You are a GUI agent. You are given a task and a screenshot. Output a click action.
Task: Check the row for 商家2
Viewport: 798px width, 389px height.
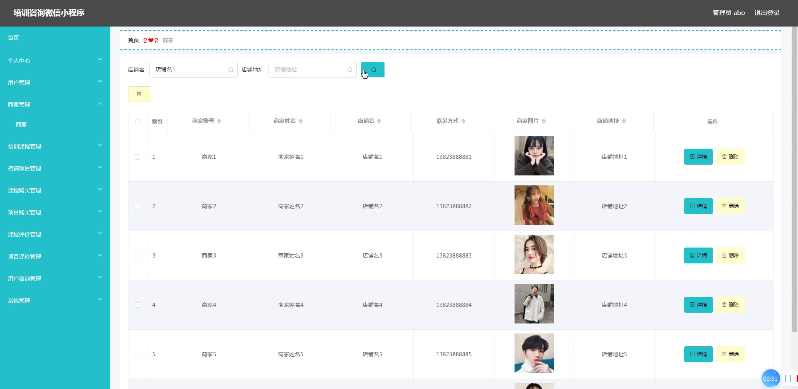pyautogui.click(x=138, y=206)
